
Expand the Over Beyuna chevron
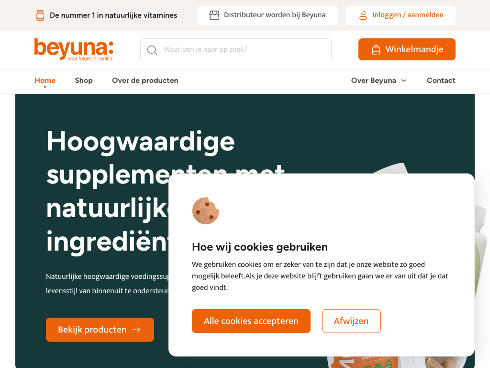point(404,80)
